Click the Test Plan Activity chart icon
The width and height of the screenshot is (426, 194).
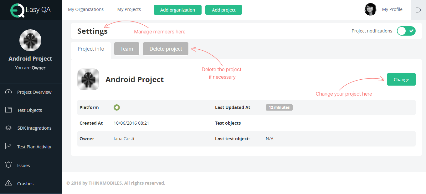click(8, 147)
